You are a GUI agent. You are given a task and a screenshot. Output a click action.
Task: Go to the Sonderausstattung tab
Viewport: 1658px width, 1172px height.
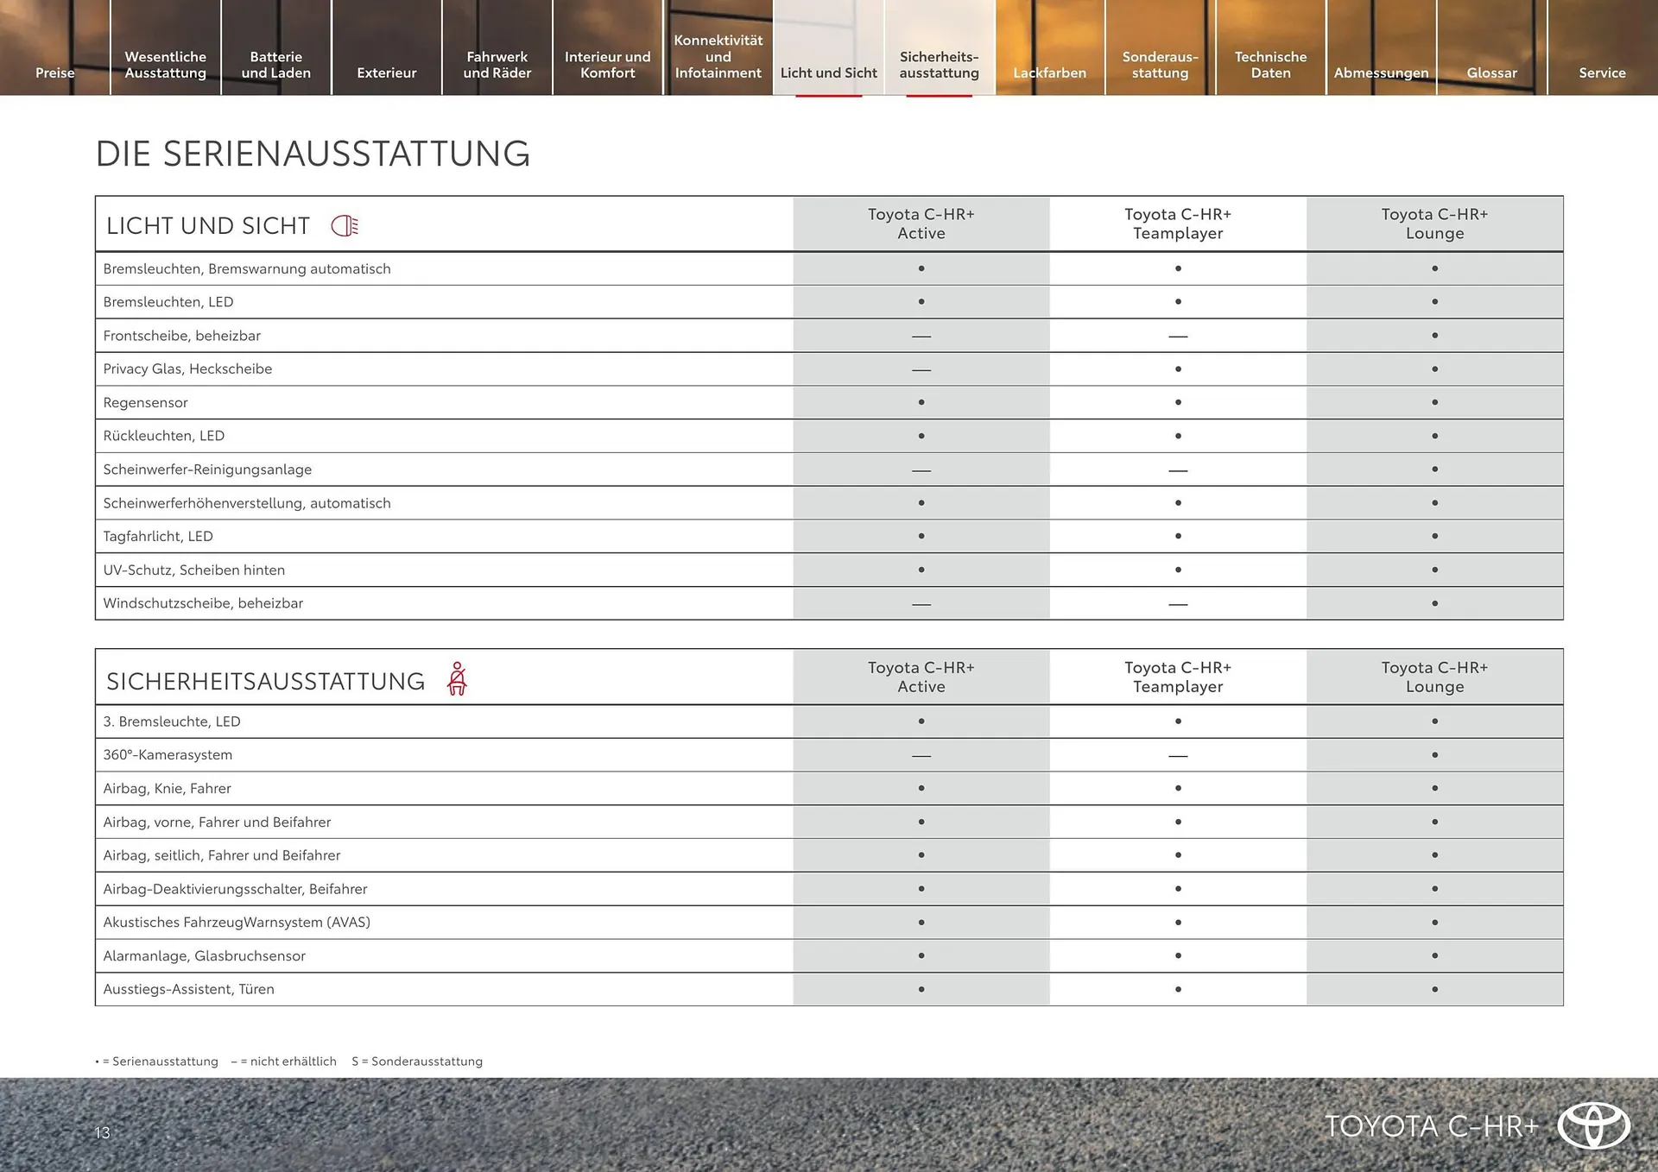(1160, 64)
